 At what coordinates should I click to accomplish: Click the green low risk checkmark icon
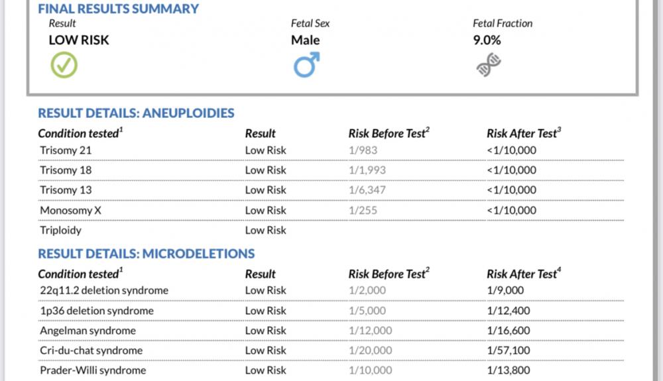64,65
